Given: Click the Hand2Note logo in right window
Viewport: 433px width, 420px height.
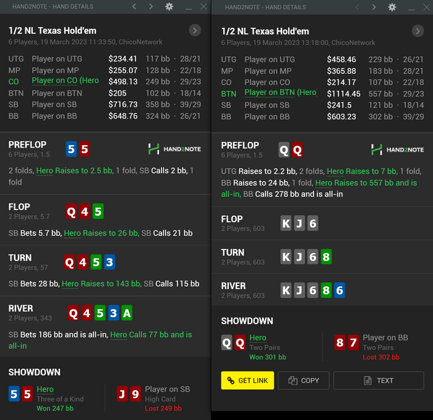Looking at the screenshot, I should coord(397,149).
